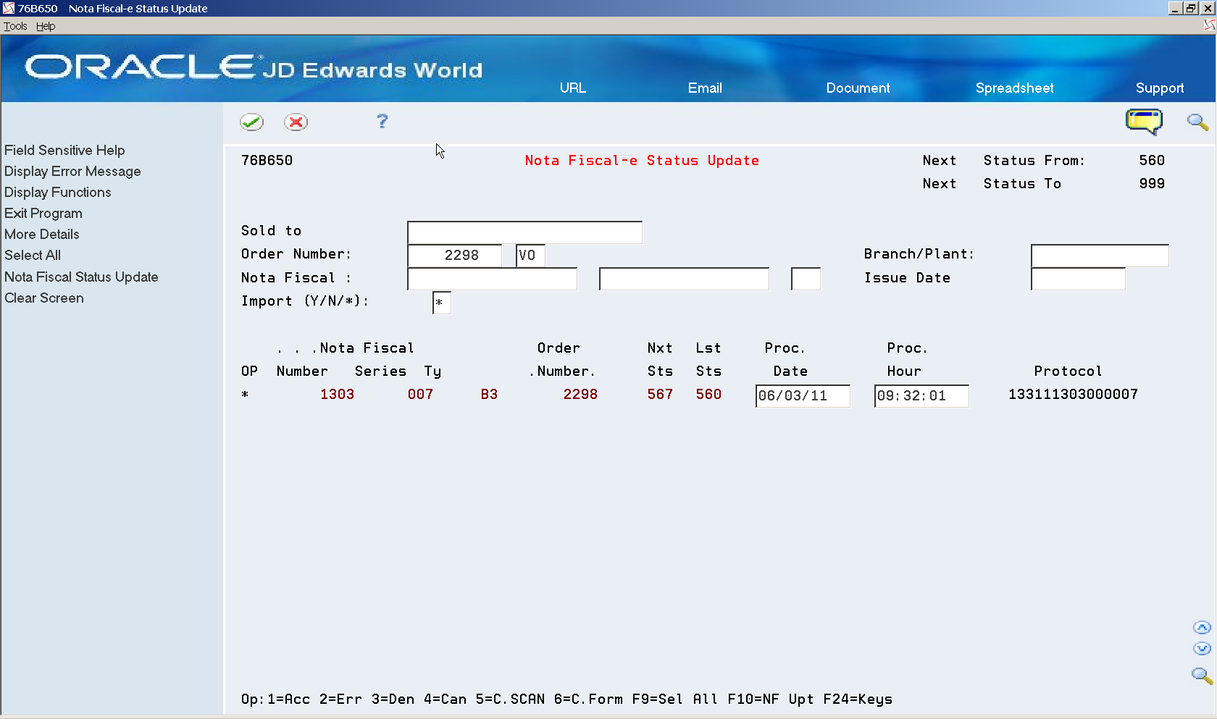Click the Proc. Date field 06/03/11
This screenshot has height=719, width=1217.
(x=803, y=396)
